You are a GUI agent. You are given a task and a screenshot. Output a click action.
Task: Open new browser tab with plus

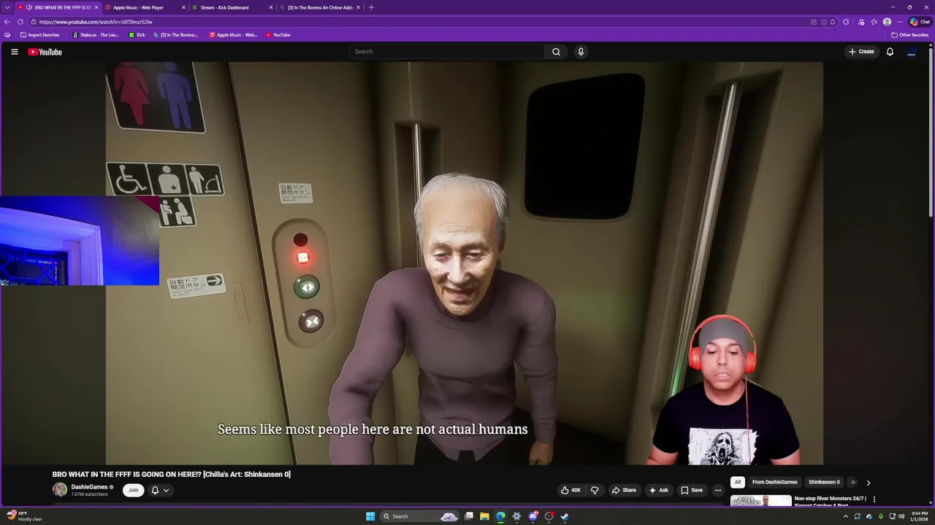tap(371, 7)
